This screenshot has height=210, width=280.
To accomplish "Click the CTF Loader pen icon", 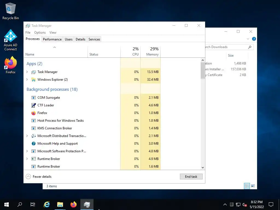I will click(34, 105).
